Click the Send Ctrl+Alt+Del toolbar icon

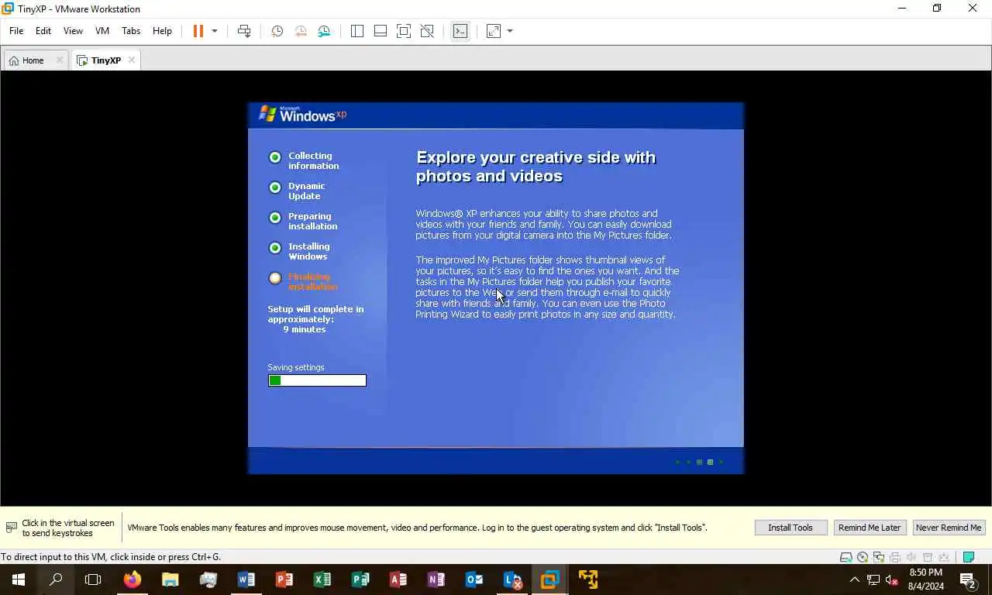(x=244, y=31)
